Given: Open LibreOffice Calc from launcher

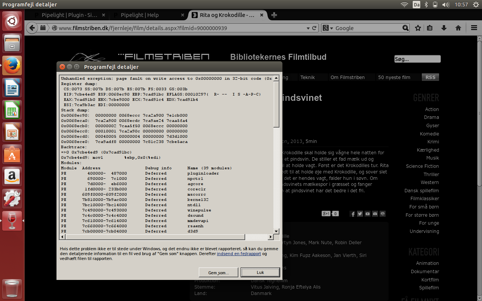Looking at the screenshot, I should pos(12,110).
